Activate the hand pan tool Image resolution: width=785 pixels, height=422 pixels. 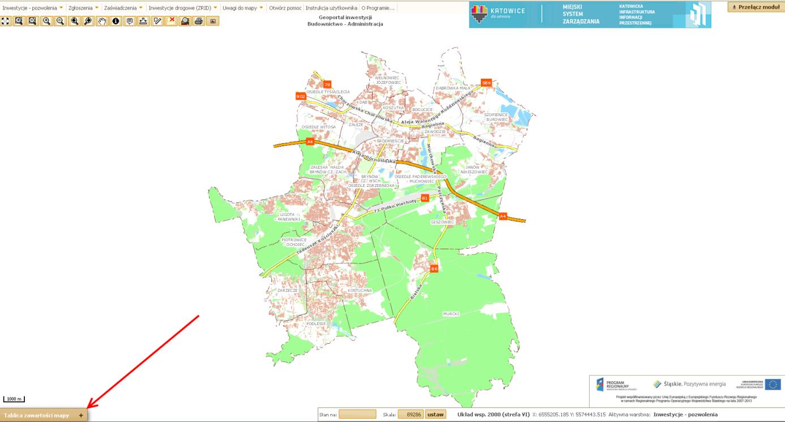coord(103,21)
